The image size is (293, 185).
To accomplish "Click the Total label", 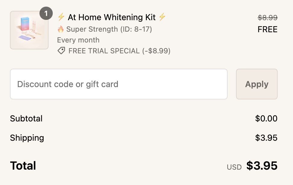I will 23,166.
